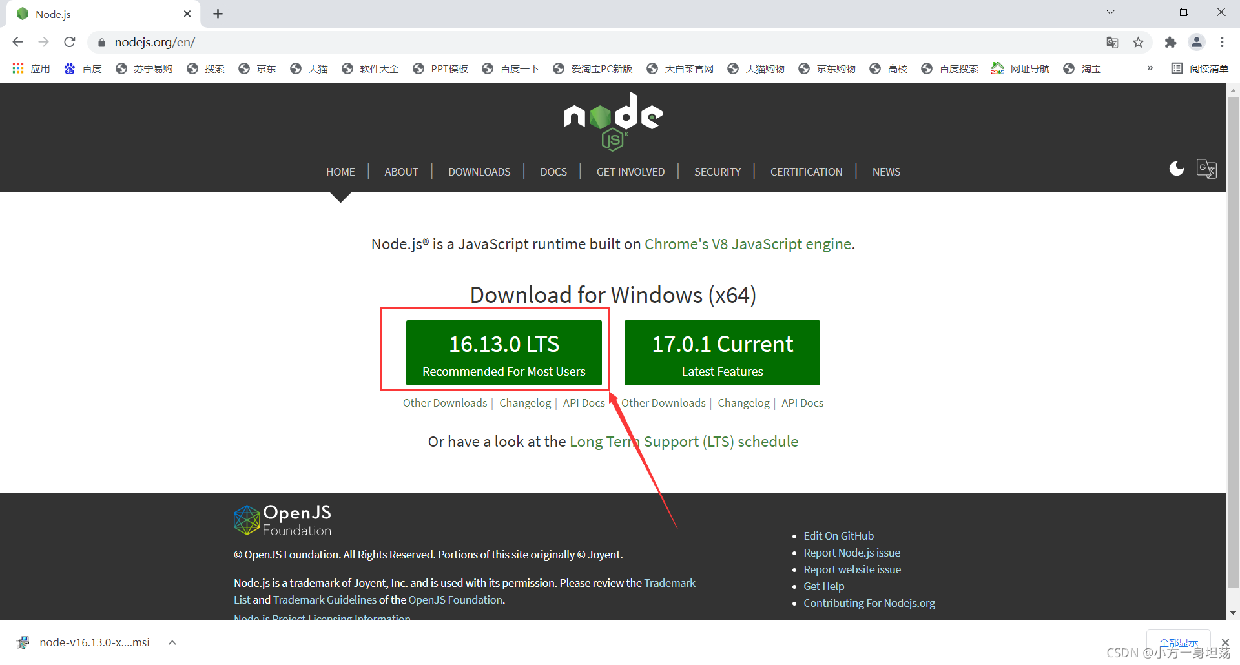Open the 百度搜索 bookmark
Image resolution: width=1240 pixels, height=665 pixels.
point(949,68)
